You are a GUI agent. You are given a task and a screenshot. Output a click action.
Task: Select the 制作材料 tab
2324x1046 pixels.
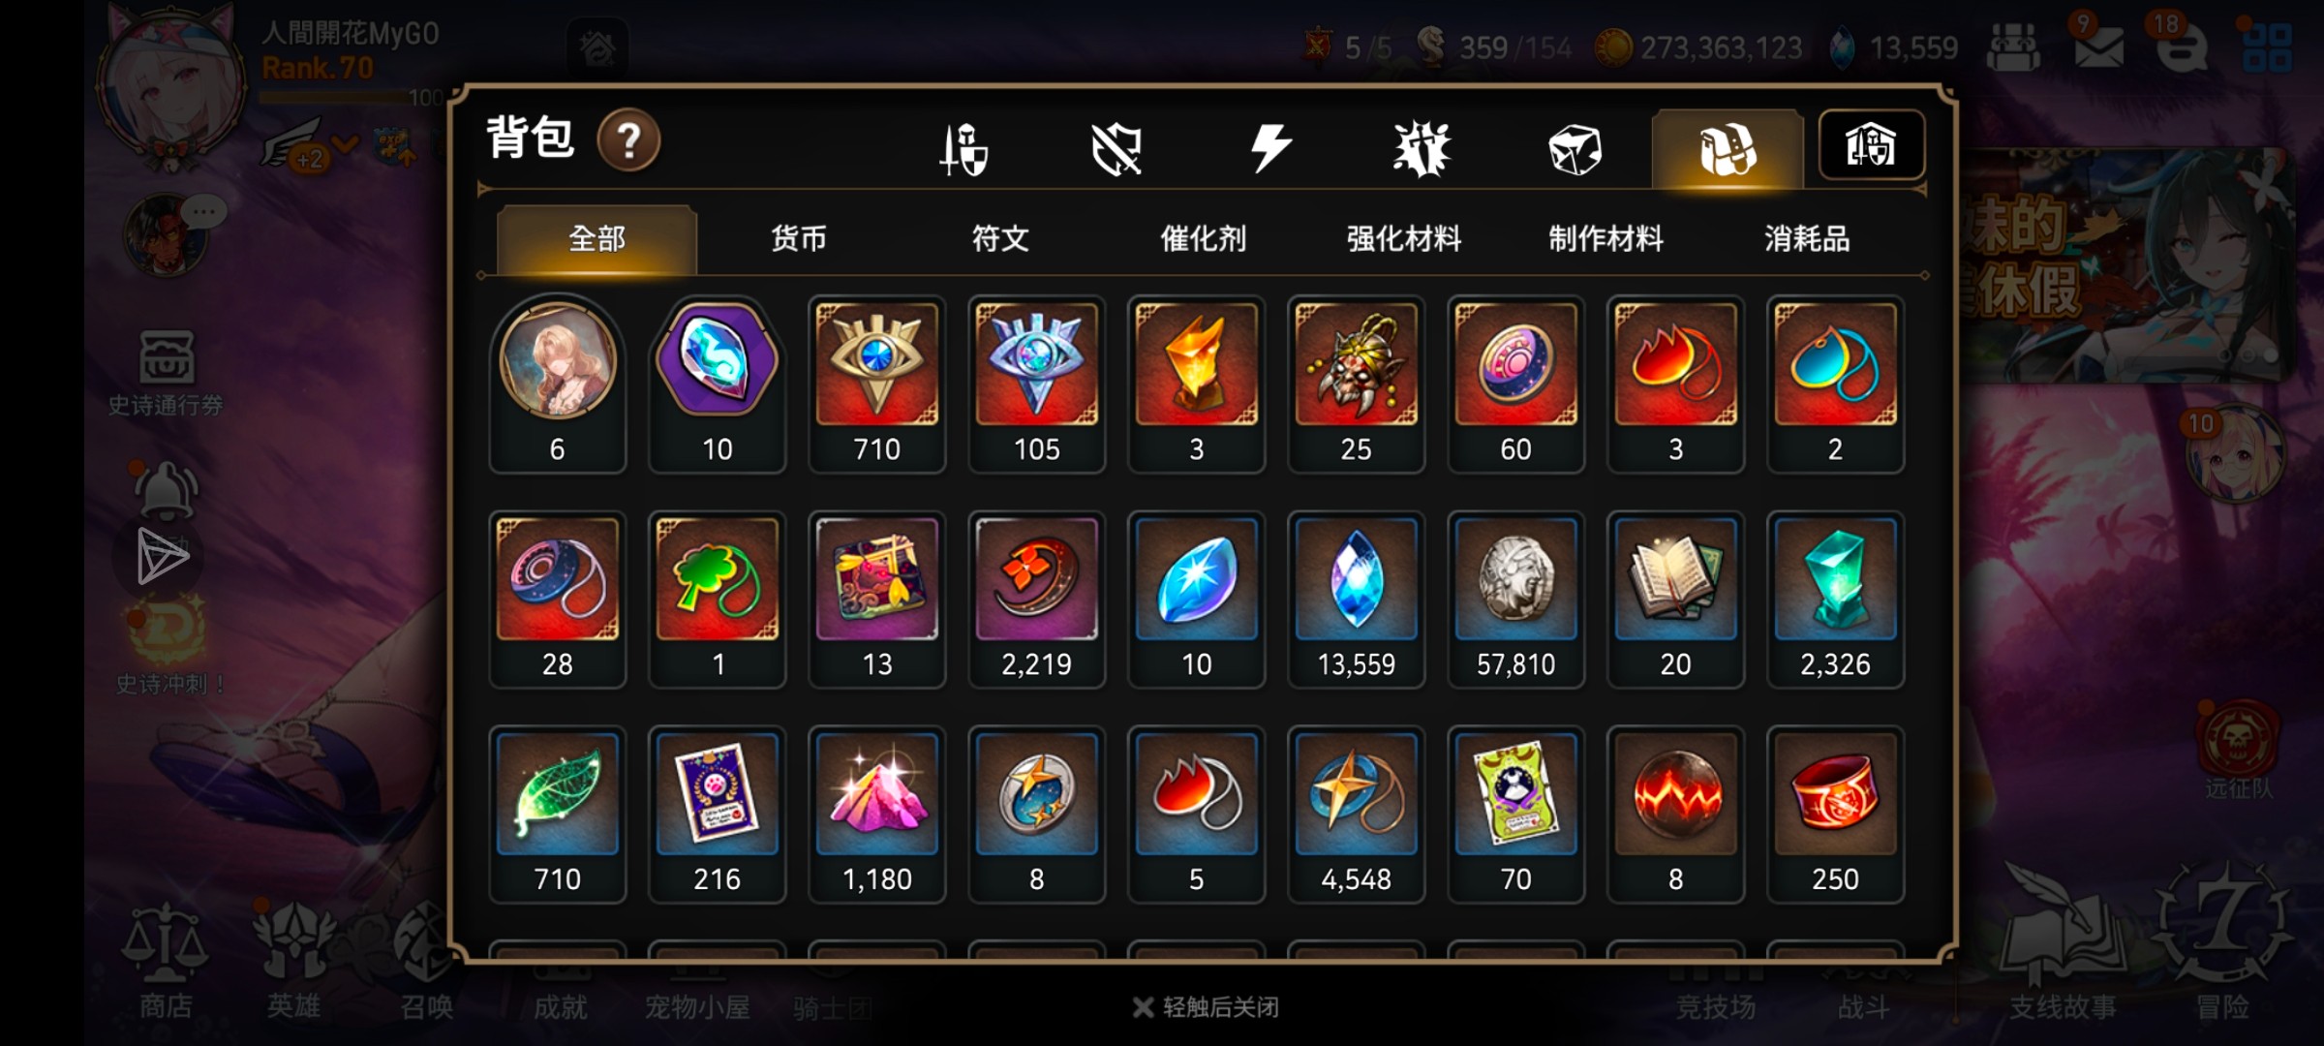1605,238
